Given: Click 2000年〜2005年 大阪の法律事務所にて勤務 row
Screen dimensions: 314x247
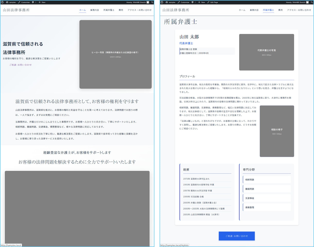Looking at the screenshot, I should (x=207, y=208).
